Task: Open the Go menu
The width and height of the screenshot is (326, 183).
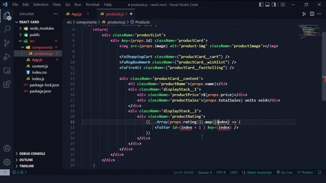Action: (x=68, y=5)
